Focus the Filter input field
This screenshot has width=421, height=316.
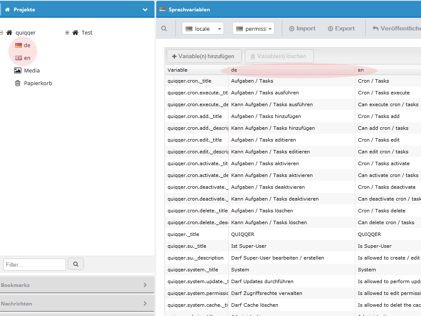35,265
